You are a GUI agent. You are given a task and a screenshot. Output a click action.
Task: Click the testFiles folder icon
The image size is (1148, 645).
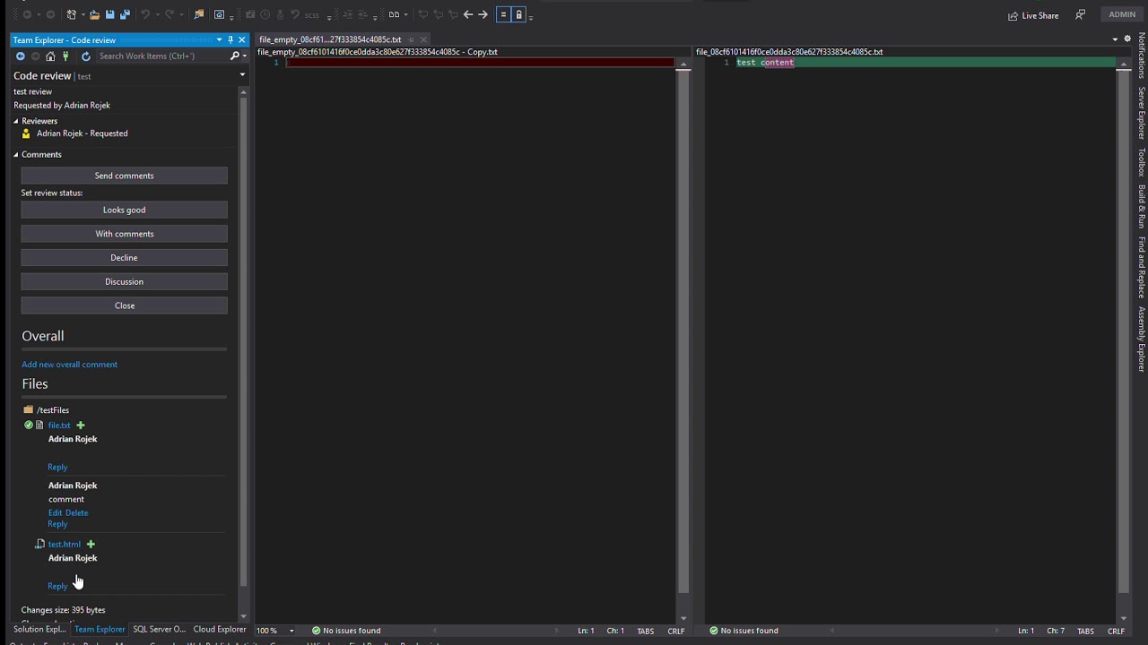click(29, 410)
